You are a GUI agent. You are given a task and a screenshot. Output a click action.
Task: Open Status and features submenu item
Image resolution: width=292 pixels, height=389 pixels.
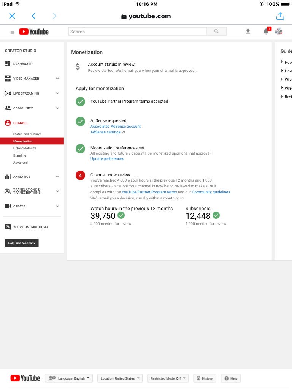[27, 134]
